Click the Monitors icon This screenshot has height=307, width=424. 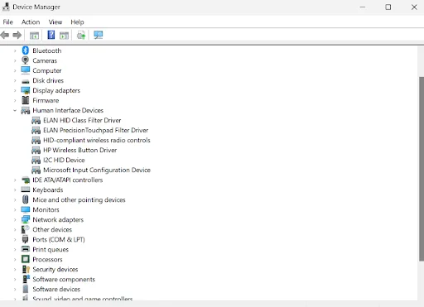[26, 209]
